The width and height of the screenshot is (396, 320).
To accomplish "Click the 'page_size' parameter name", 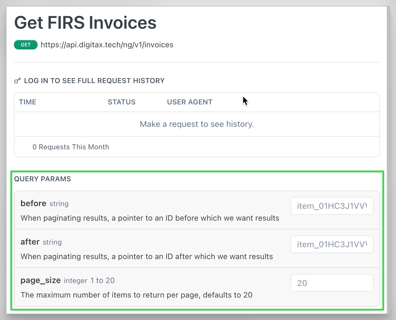I will [41, 280].
